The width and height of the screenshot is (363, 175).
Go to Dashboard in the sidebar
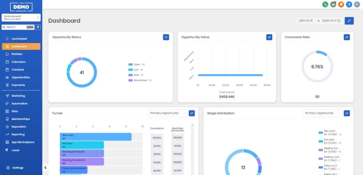tap(21, 46)
